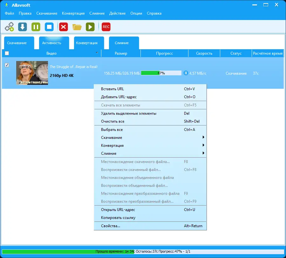Sort by the Прогресс column header
The image size is (286, 258).
click(164, 53)
